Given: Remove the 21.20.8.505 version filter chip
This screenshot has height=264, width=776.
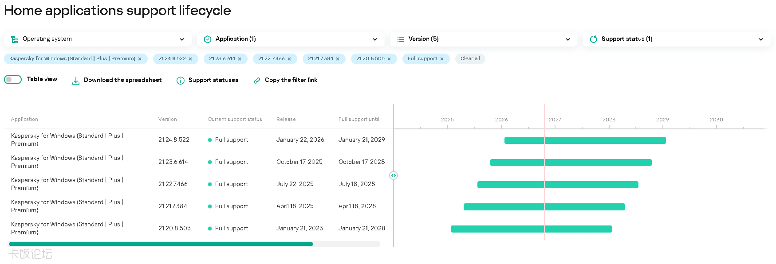Looking at the screenshot, I should coord(389,59).
